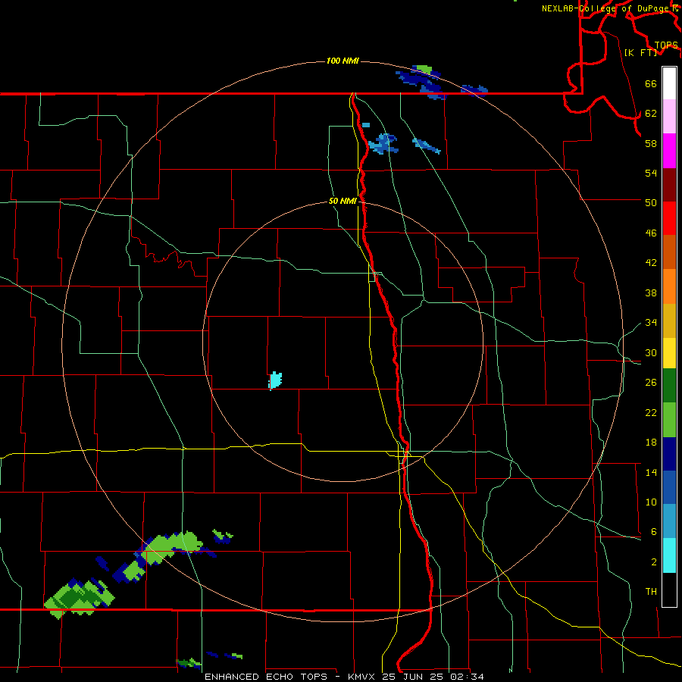Click the cyan echo inside the 50 NMI ring

[275, 380]
